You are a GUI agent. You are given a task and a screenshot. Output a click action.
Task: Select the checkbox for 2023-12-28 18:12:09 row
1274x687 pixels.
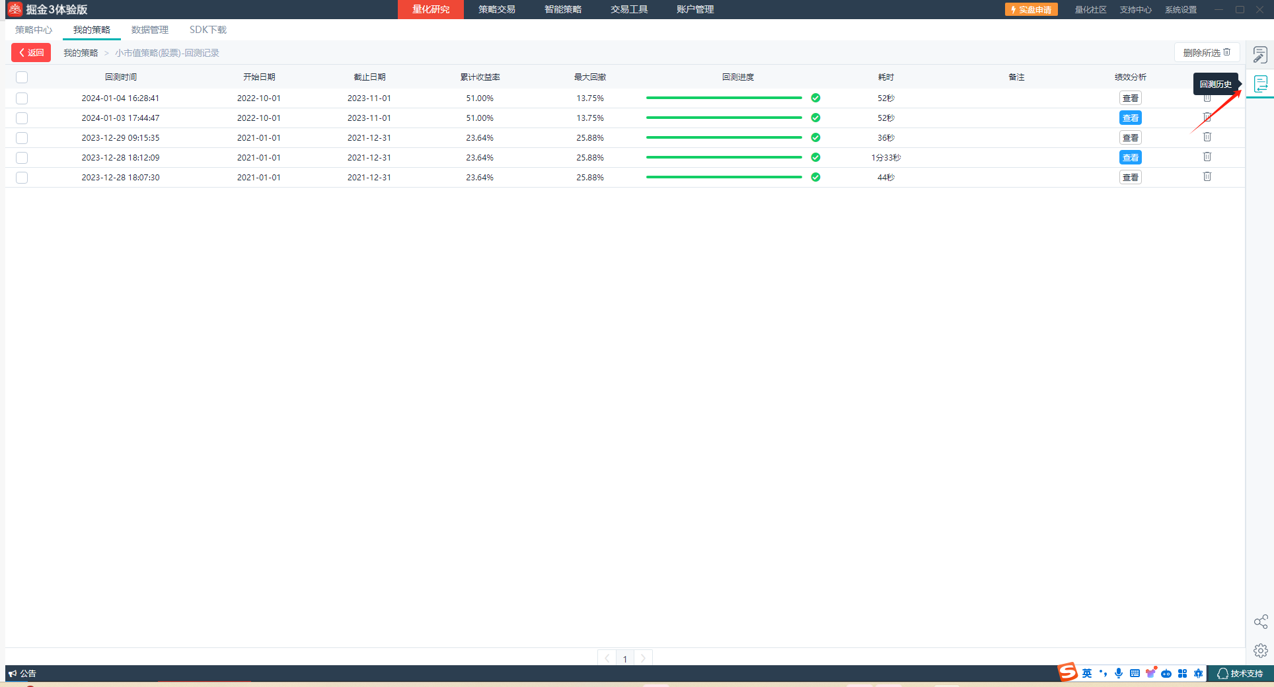point(22,158)
